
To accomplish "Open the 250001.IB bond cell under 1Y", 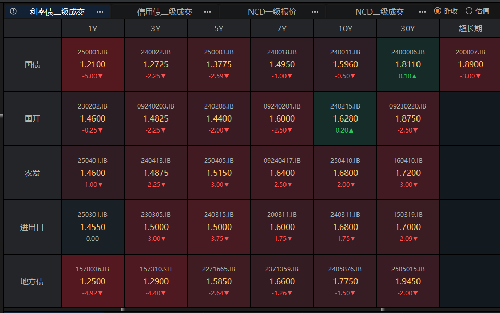I will point(92,64).
